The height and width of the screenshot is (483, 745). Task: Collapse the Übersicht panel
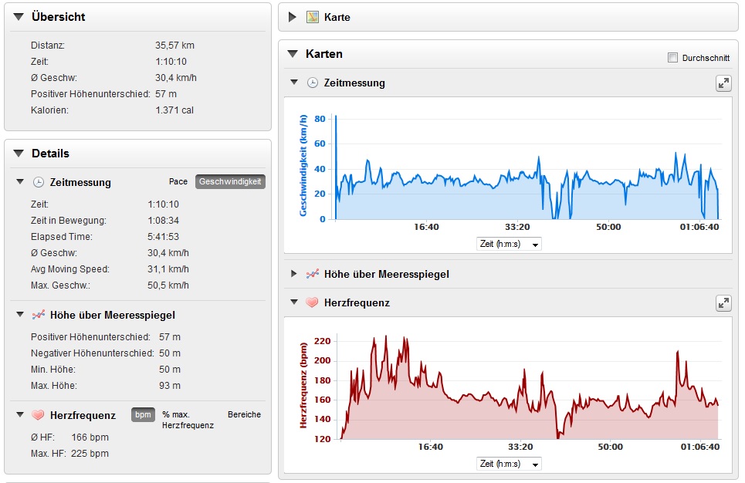tap(19, 17)
